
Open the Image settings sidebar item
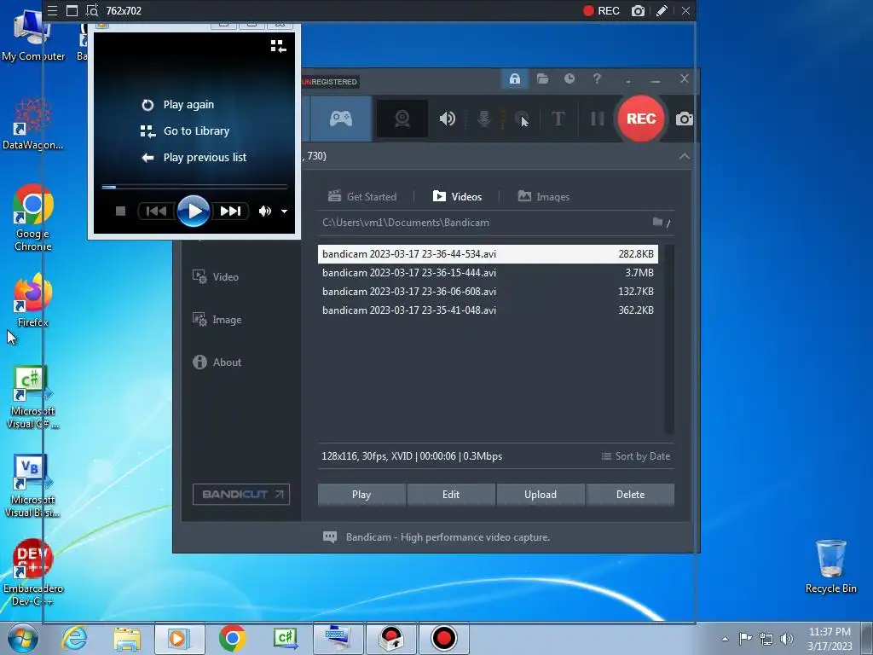click(217, 320)
